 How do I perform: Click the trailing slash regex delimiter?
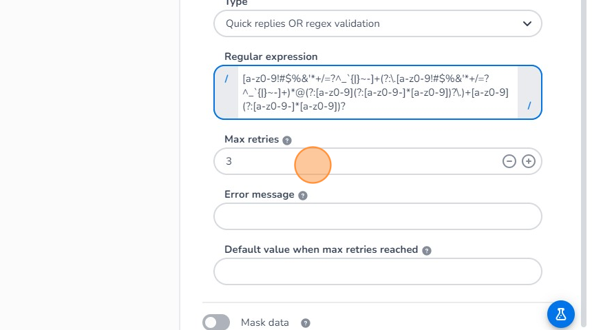[x=529, y=105]
